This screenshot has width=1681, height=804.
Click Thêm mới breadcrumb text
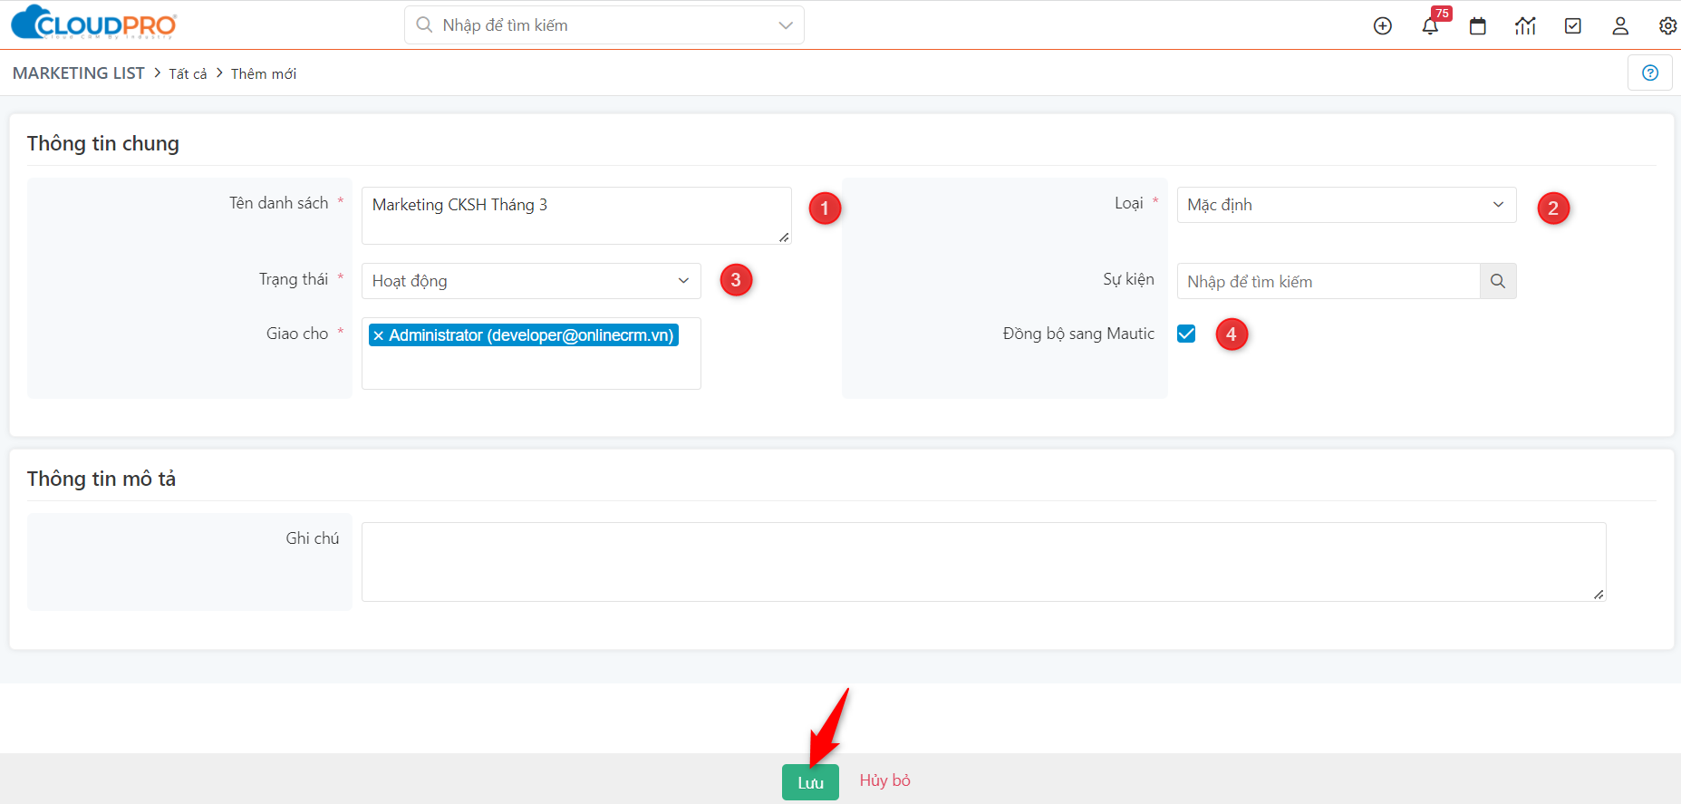(264, 73)
